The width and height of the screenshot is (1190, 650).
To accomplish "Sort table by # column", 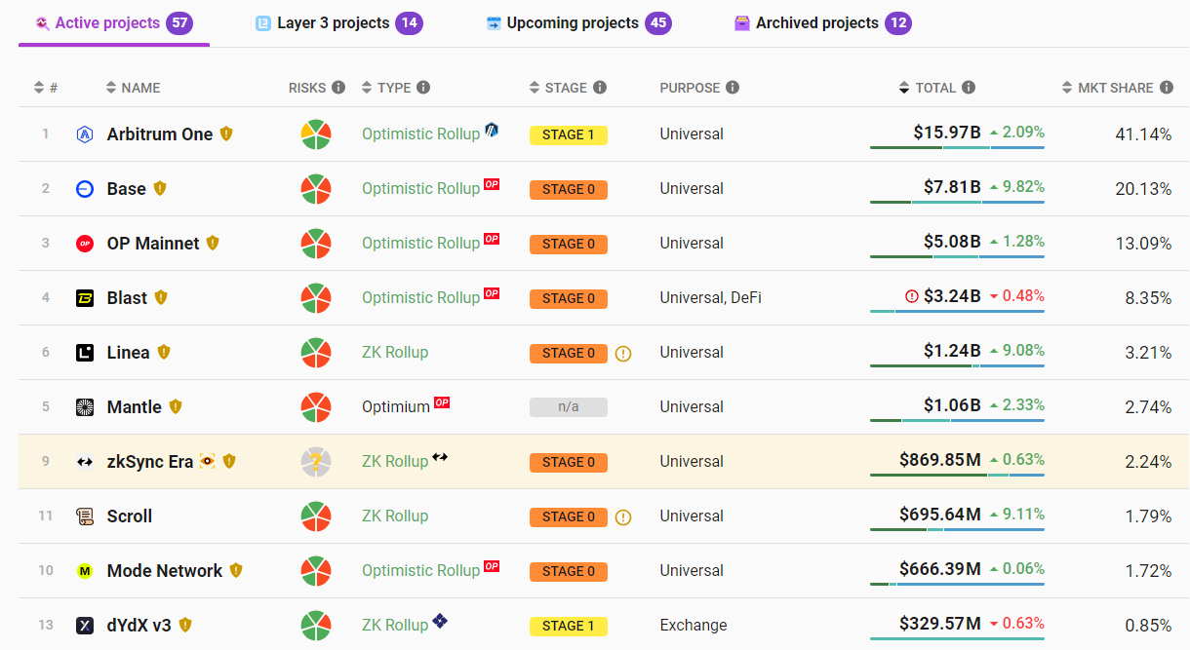I will click(46, 88).
